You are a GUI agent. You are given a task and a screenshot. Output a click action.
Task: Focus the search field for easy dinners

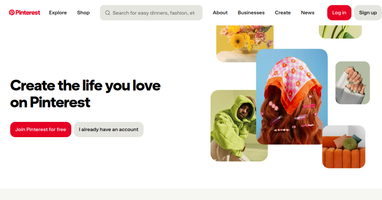point(151,13)
